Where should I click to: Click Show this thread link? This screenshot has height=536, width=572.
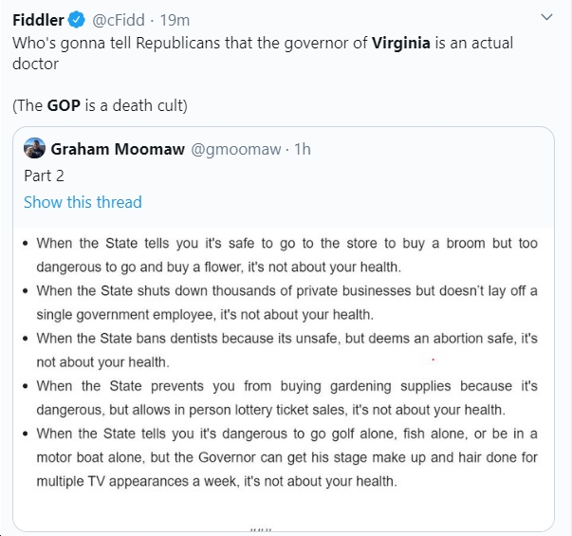(83, 202)
